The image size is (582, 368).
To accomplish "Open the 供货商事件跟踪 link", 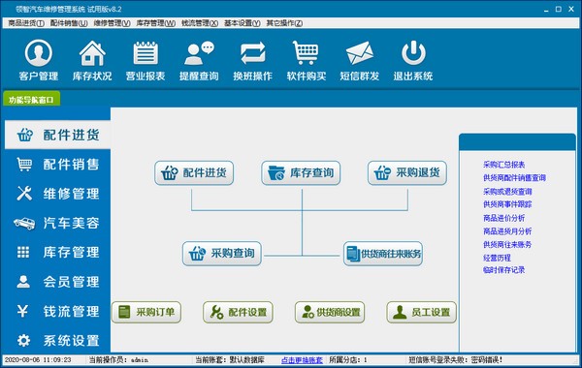I will pyautogui.click(x=507, y=204).
